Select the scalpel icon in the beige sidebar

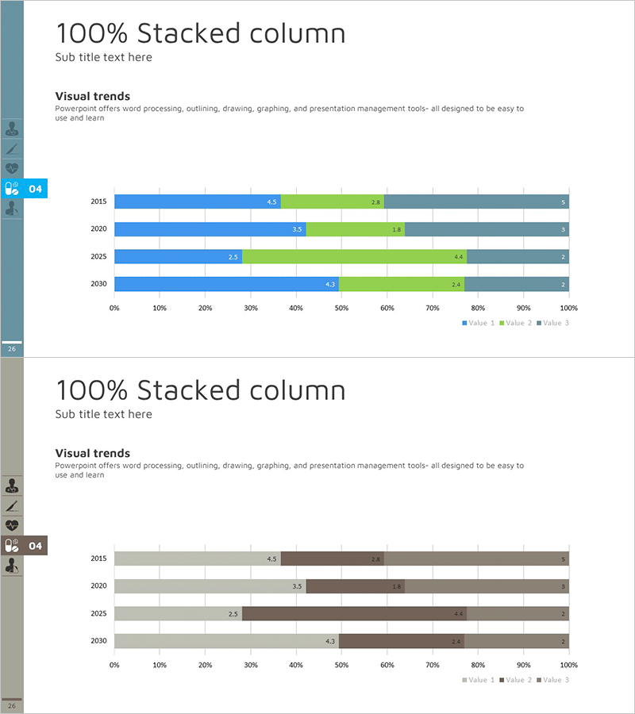(12, 505)
